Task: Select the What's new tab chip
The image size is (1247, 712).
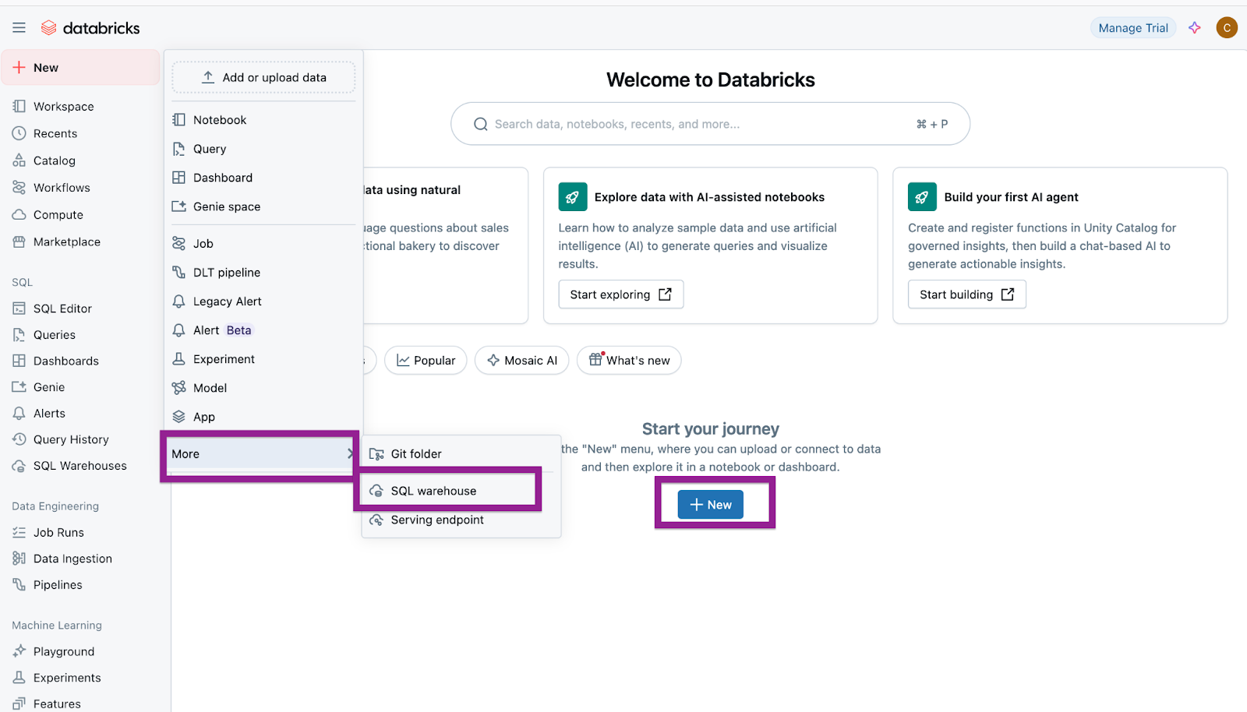Action: [x=629, y=361]
